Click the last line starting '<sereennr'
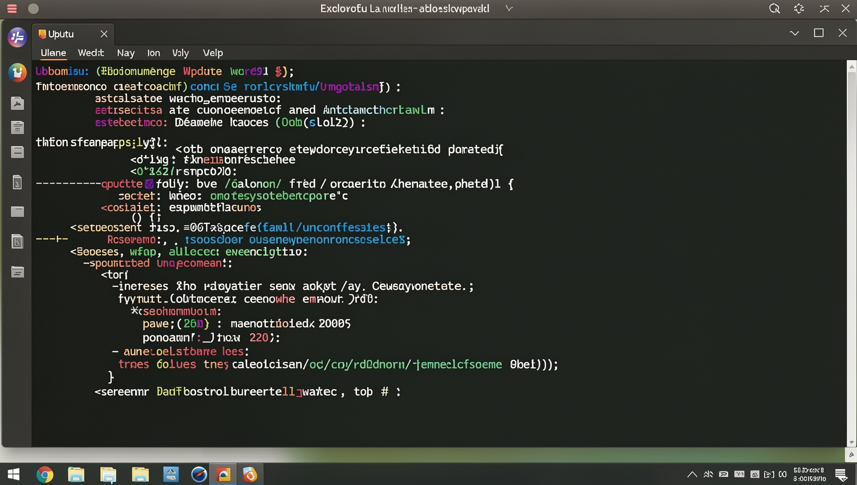Image resolution: width=857 pixels, height=485 pixels. [247, 391]
